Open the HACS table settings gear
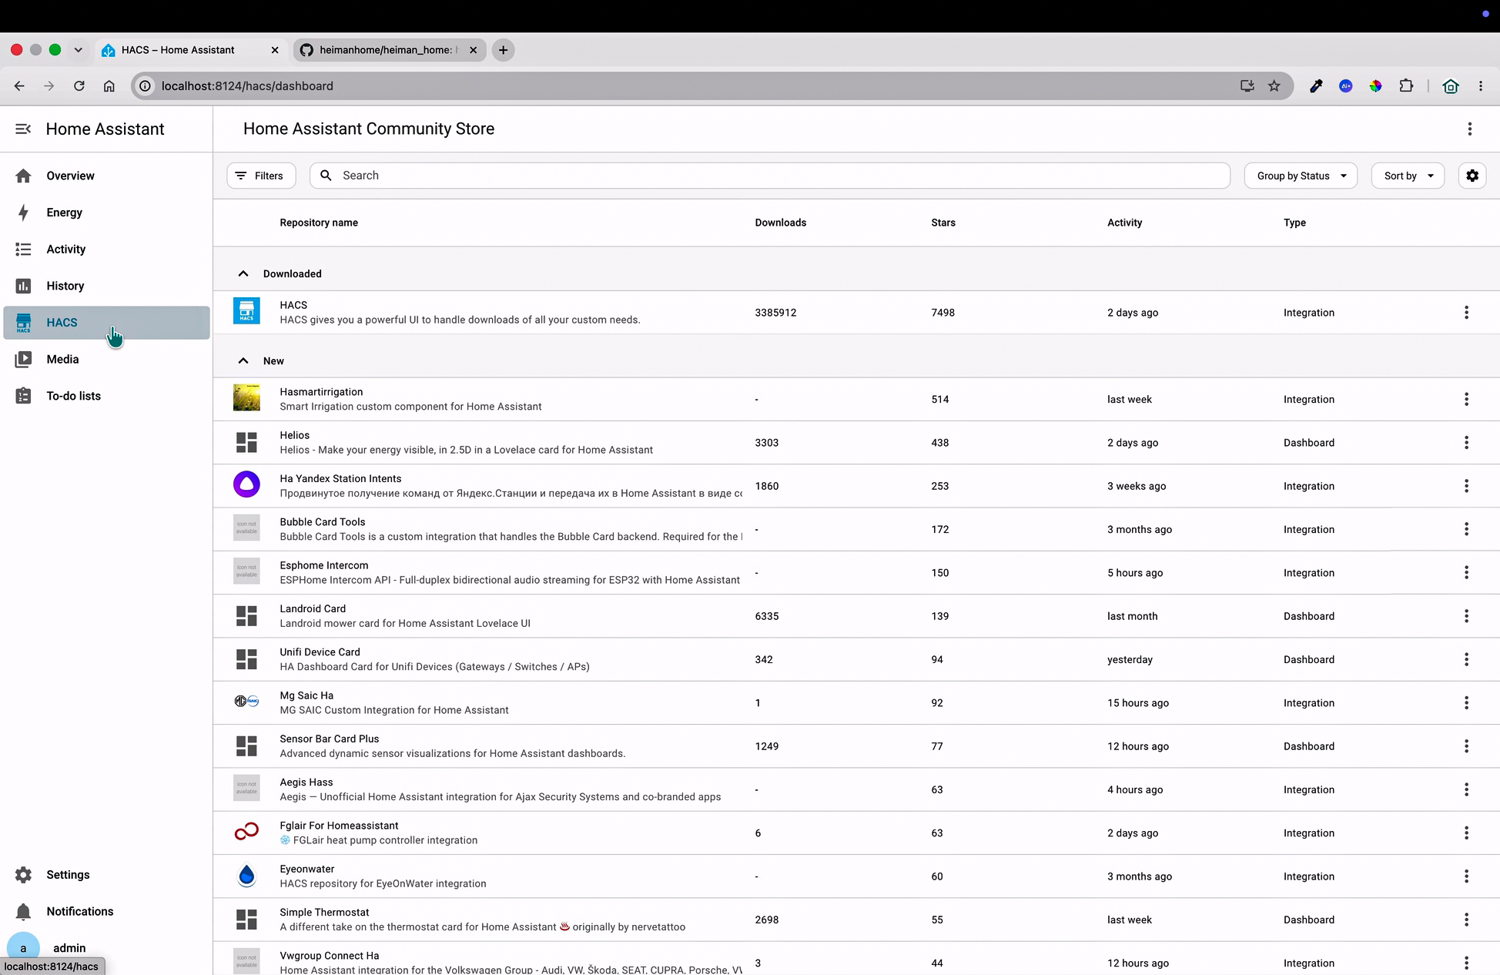The height and width of the screenshot is (975, 1500). pyautogui.click(x=1472, y=176)
